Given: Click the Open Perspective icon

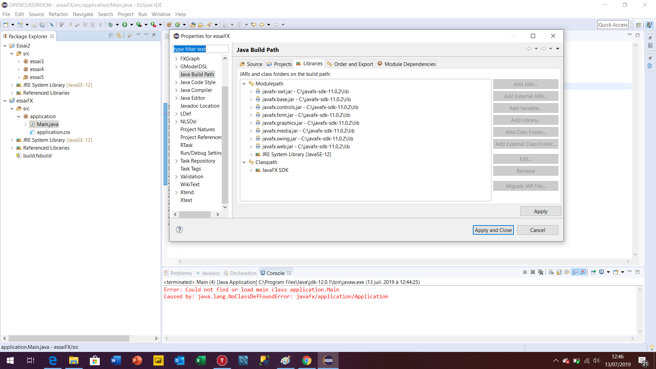Looking at the screenshot, I should click(638, 25).
